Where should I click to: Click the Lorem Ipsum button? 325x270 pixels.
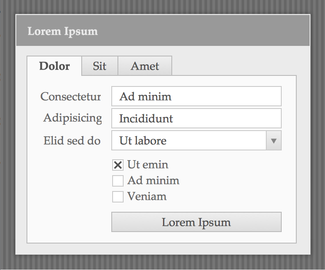pyautogui.click(x=197, y=222)
